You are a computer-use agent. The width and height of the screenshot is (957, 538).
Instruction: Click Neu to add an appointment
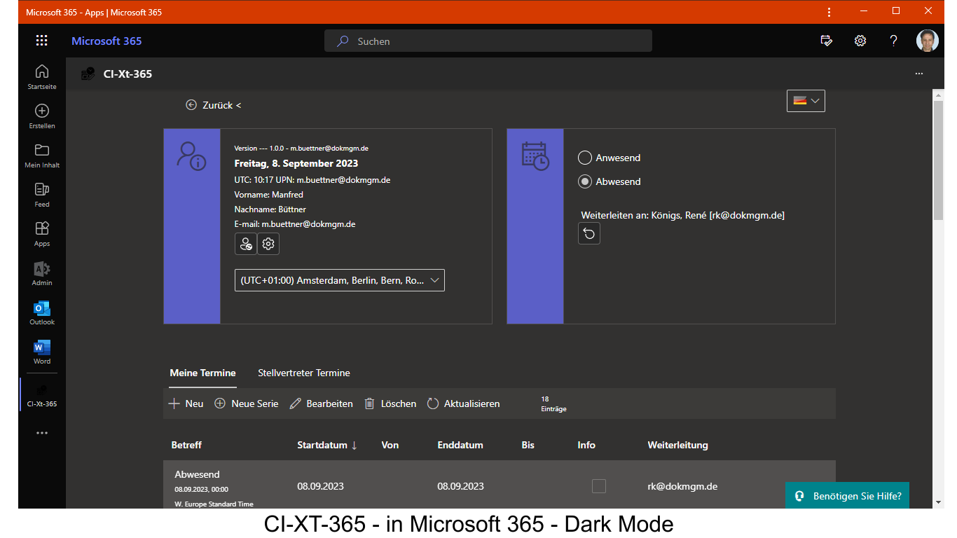(186, 403)
